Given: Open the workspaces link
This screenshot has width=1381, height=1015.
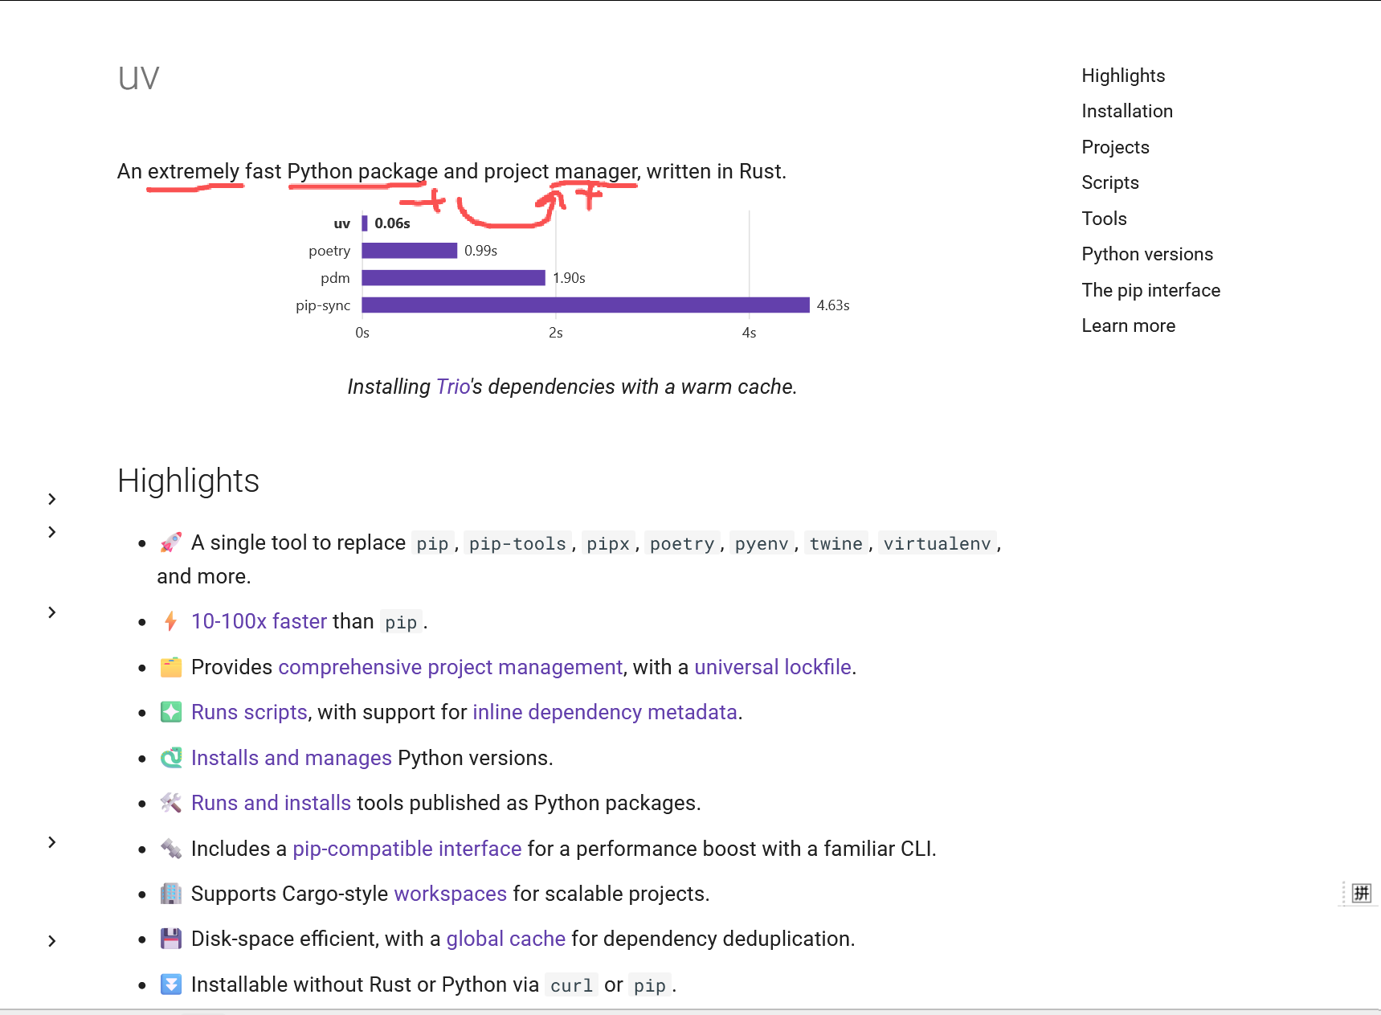Looking at the screenshot, I should pos(450,894).
